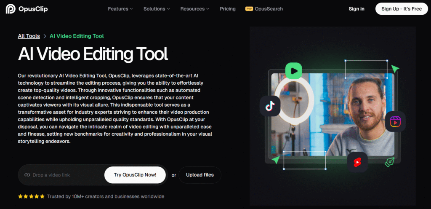The height and width of the screenshot is (209, 431).
Task: Click 'Trusted by 10M+ creators' text
Action: [x=106, y=196]
